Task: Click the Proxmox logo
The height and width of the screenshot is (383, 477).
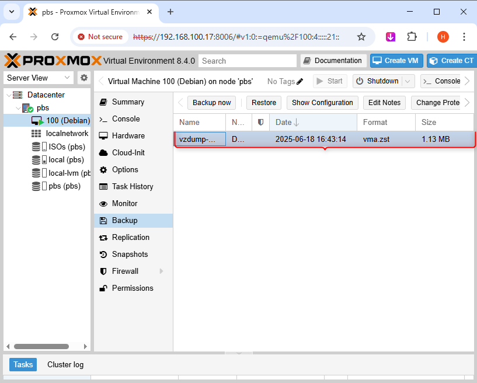Action: [x=53, y=61]
